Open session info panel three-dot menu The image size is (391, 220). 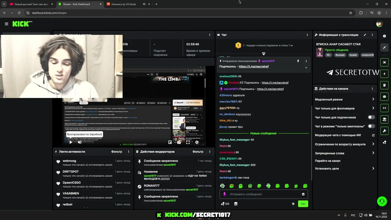210,35
